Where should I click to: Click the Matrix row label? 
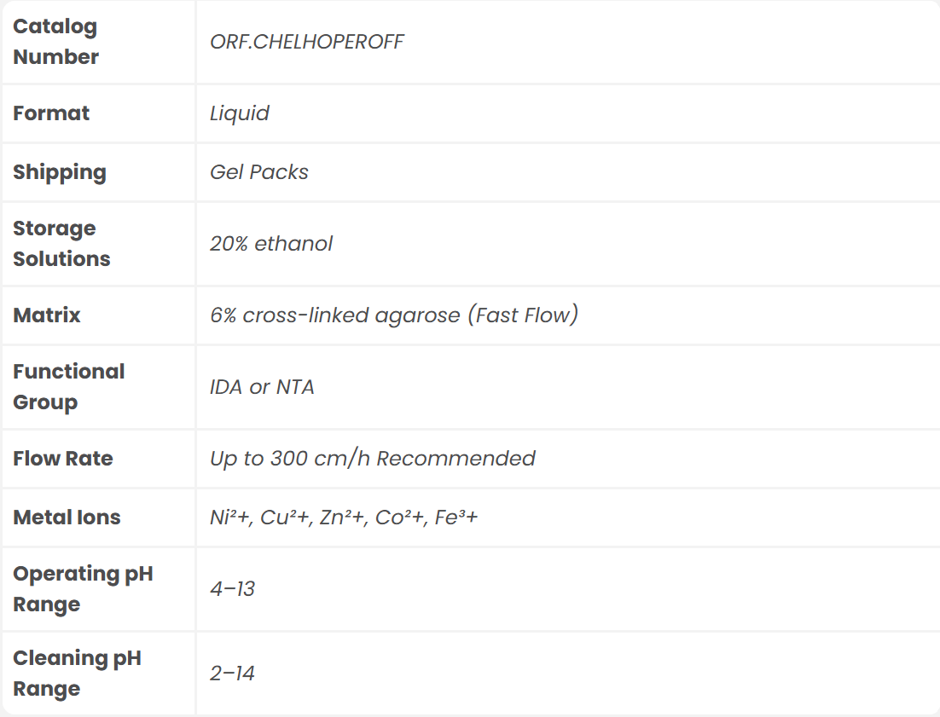tap(47, 315)
